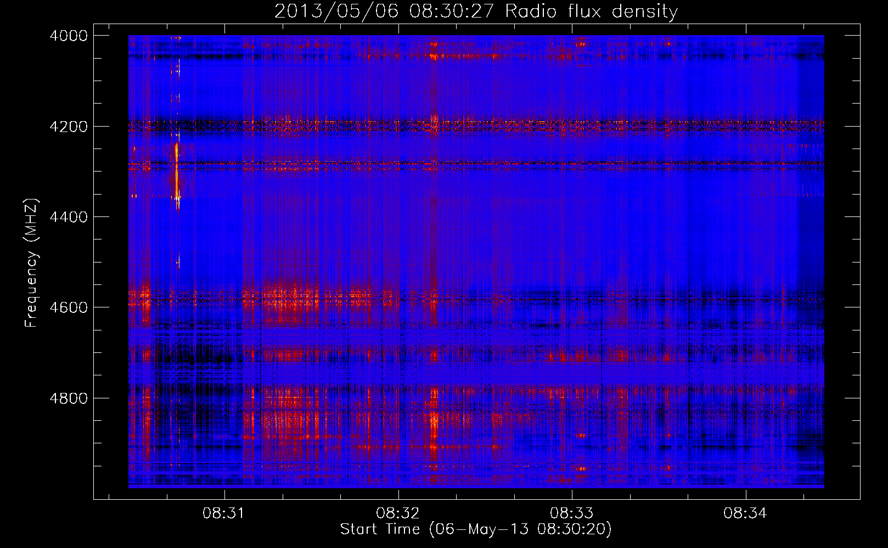The height and width of the screenshot is (548, 888).
Task: Select the 4000 frequency axis label
Action: click(x=69, y=36)
